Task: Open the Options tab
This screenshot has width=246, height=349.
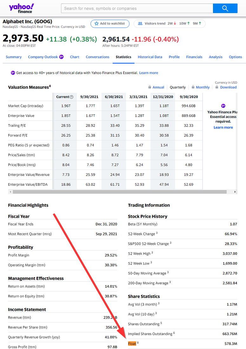Action: click(x=235, y=57)
